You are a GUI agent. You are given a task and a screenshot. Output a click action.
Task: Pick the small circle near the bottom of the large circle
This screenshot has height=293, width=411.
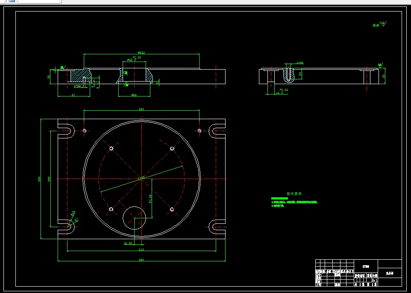pos(134,218)
